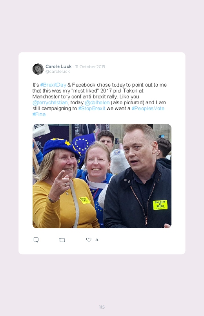Open the @cblhelen mention link
Image resolution: width=204 pixels, height=316 pixels.
97,103
